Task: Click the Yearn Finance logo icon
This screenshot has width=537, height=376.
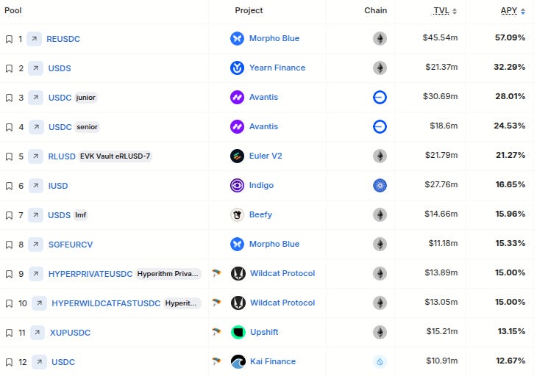Action: (237, 68)
